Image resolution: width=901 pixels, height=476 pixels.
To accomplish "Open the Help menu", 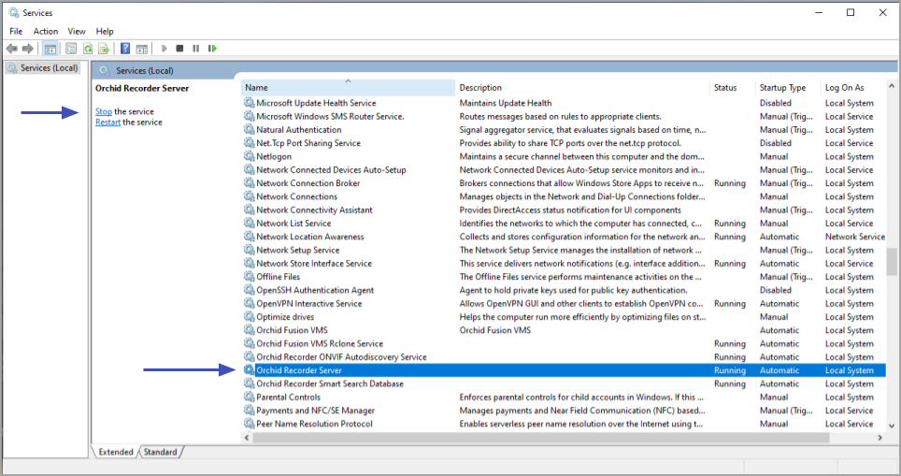I will [x=105, y=31].
